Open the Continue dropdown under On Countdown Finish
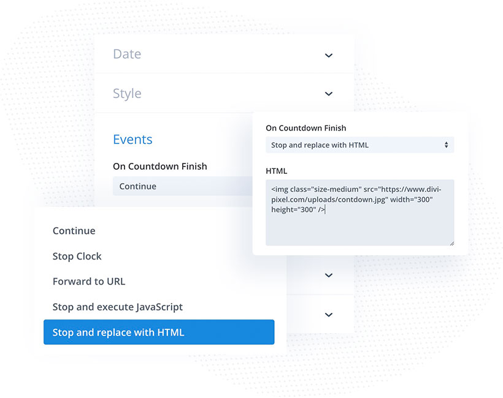This screenshot has height=398, width=503. tap(183, 186)
